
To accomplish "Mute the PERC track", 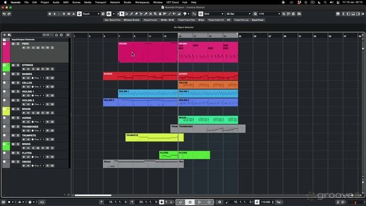I will (x=13, y=43).
